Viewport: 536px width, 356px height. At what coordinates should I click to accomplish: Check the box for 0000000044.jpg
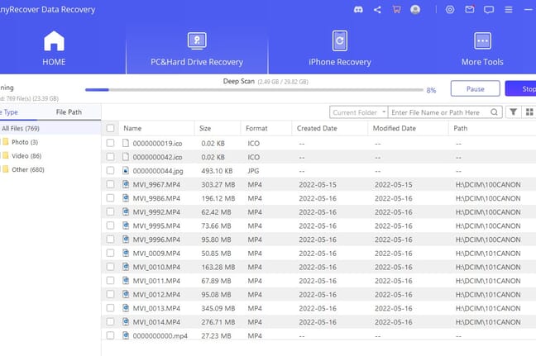point(110,170)
